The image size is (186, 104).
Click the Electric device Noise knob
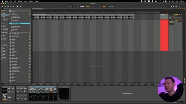pyautogui.click(x=35, y=91)
